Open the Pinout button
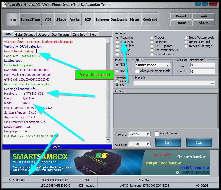The width and height of the screenshot is (221, 190). click(181, 16)
